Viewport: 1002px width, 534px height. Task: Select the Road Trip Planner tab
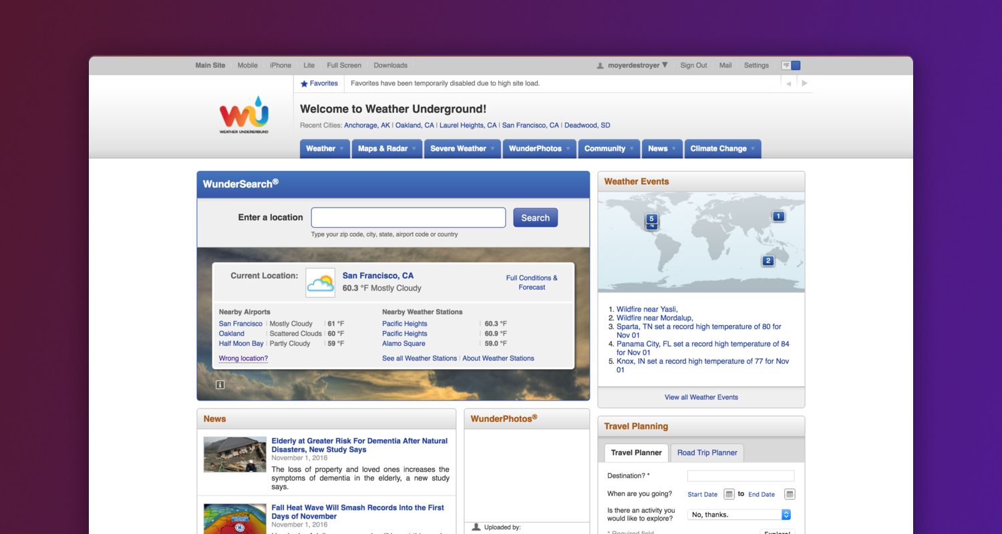point(707,453)
